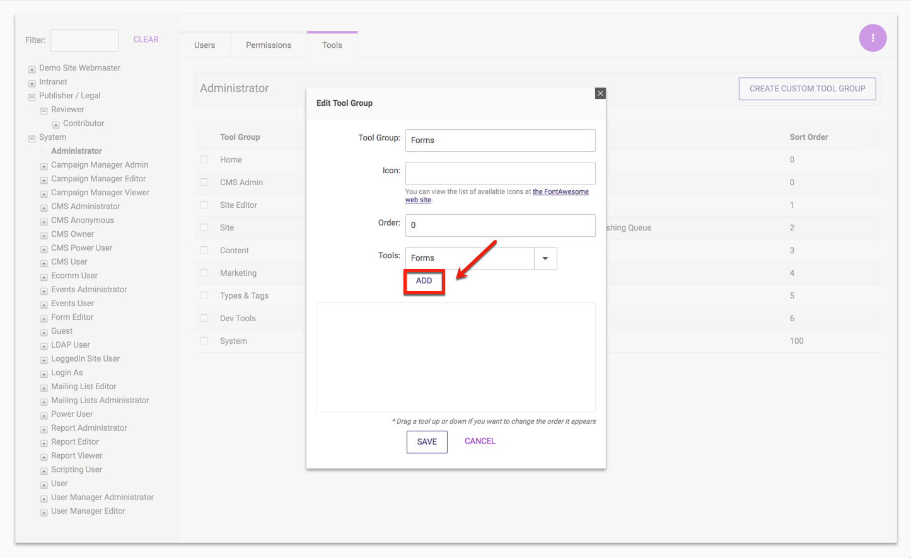Image resolution: width=911 pixels, height=558 pixels.
Task: Collapse the Publisher / Legal tree node
Action: [x=32, y=97]
